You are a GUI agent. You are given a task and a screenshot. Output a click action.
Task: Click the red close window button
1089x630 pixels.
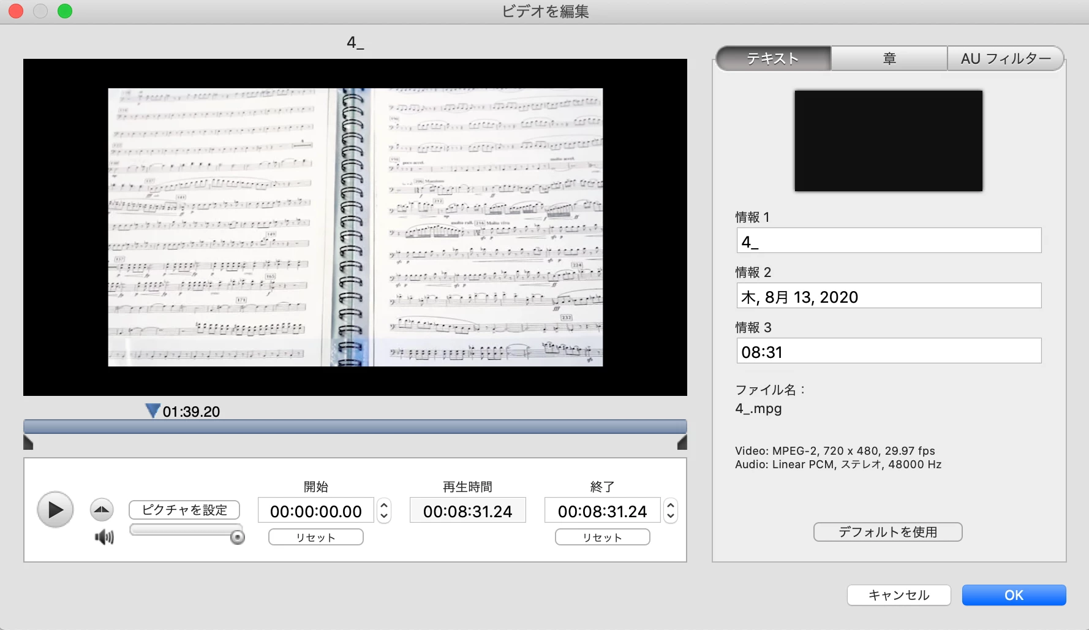pyautogui.click(x=16, y=12)
